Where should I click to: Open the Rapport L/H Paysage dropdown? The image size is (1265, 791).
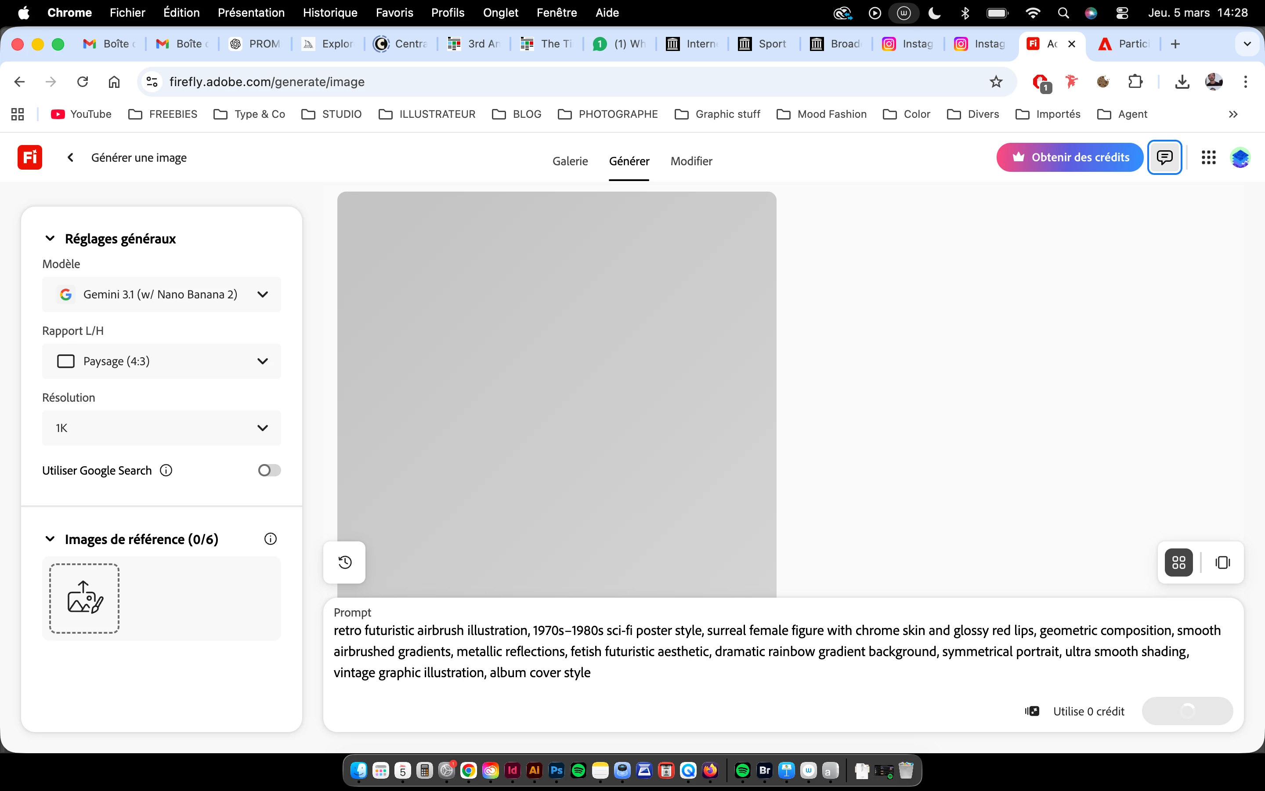coord(162,361)
